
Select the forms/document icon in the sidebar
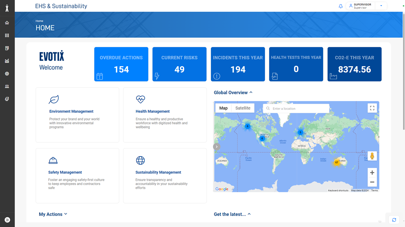pos(7,48)
